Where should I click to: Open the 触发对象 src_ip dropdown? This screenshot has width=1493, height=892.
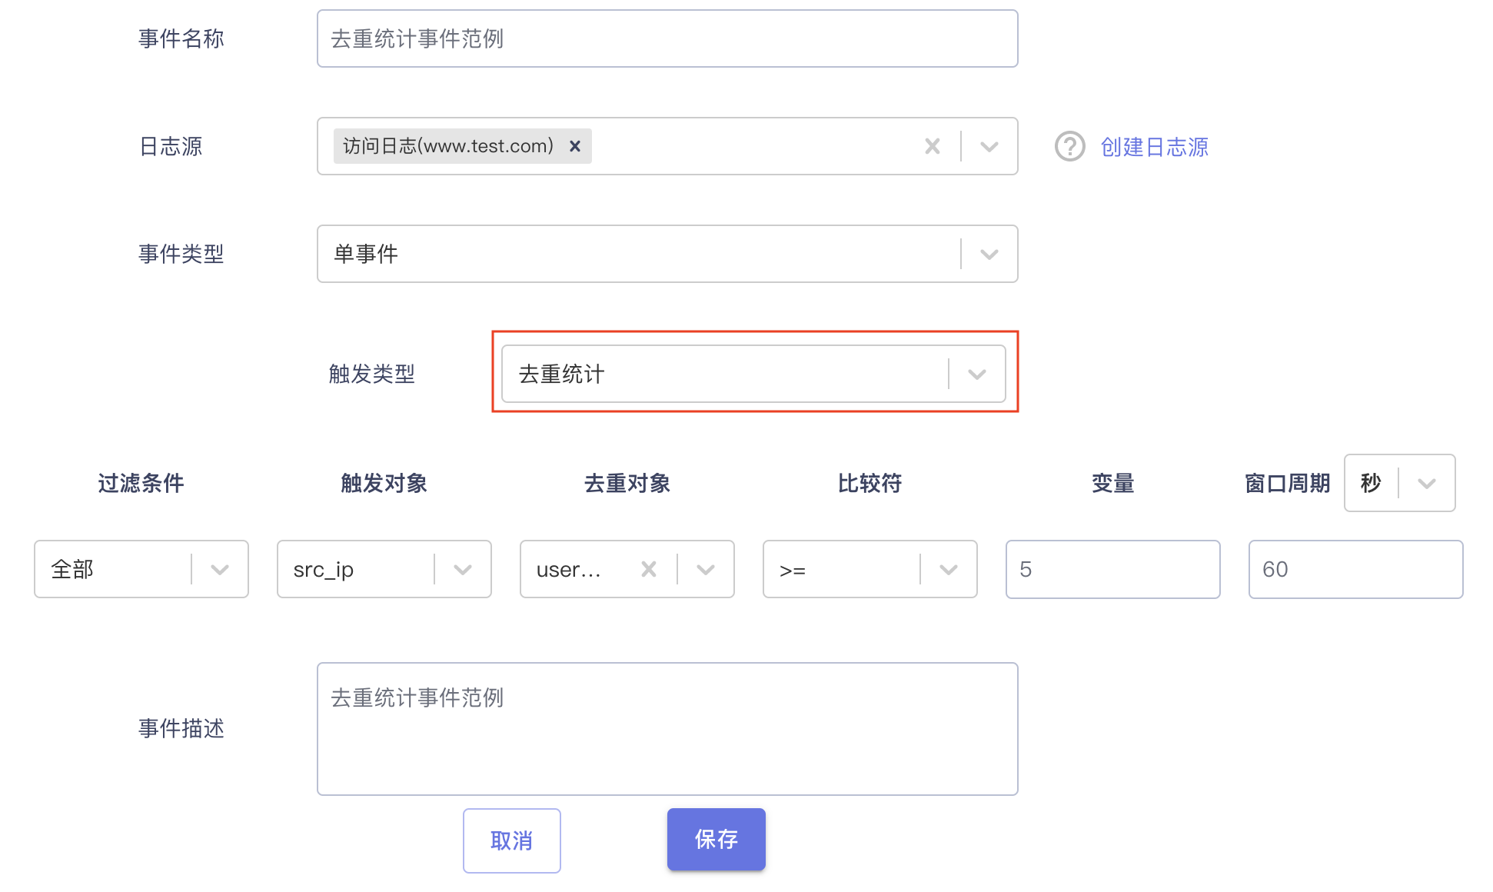click(384, 569)
